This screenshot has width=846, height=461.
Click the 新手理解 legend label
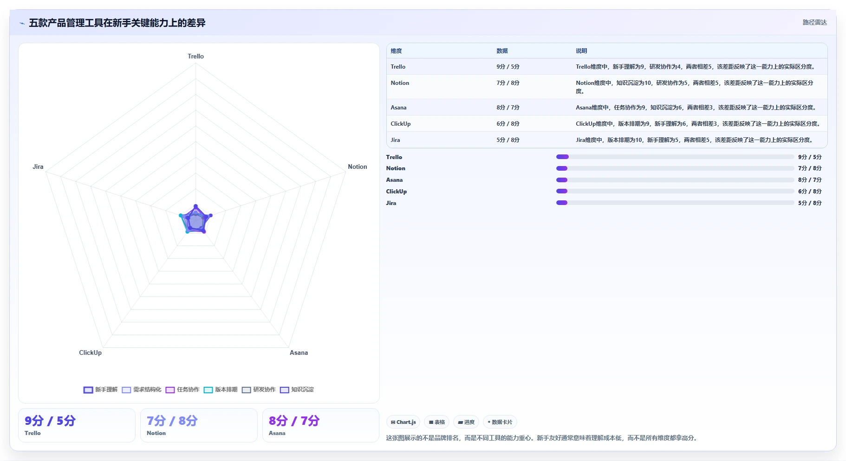[106, 390]
